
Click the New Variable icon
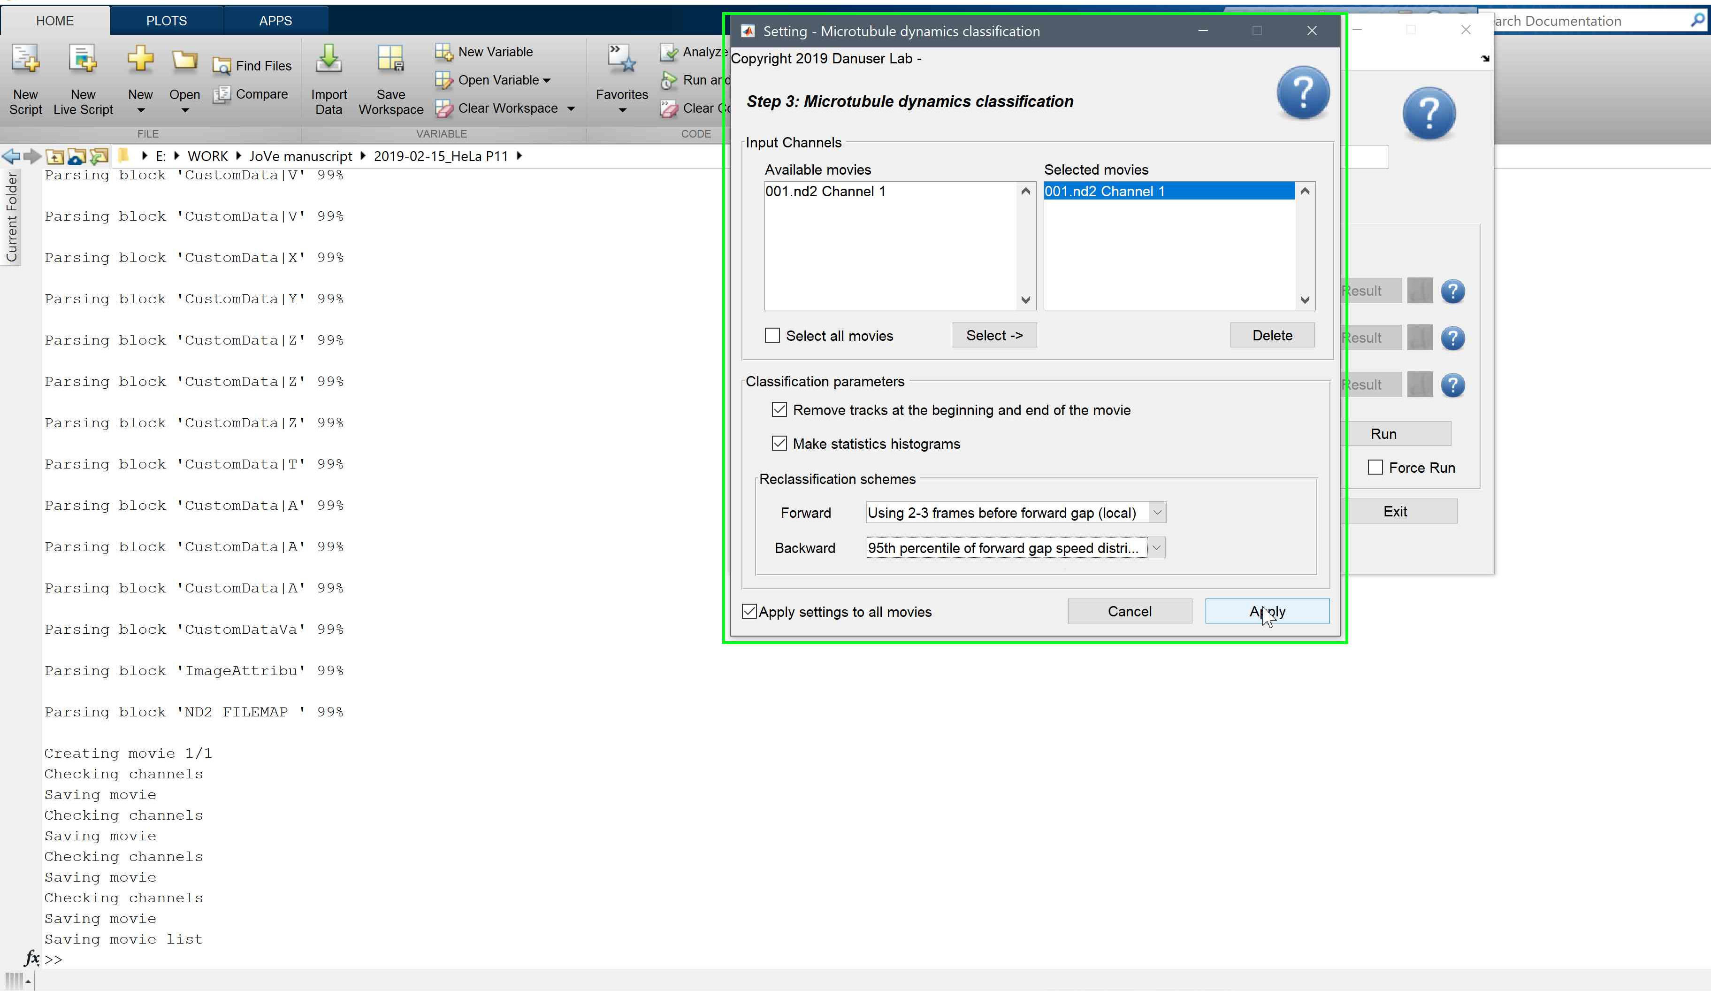(443, 52)
